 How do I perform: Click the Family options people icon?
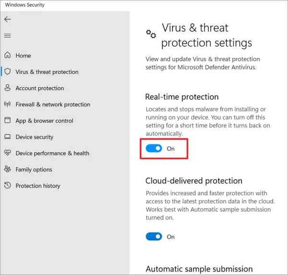tap(7, 169)
